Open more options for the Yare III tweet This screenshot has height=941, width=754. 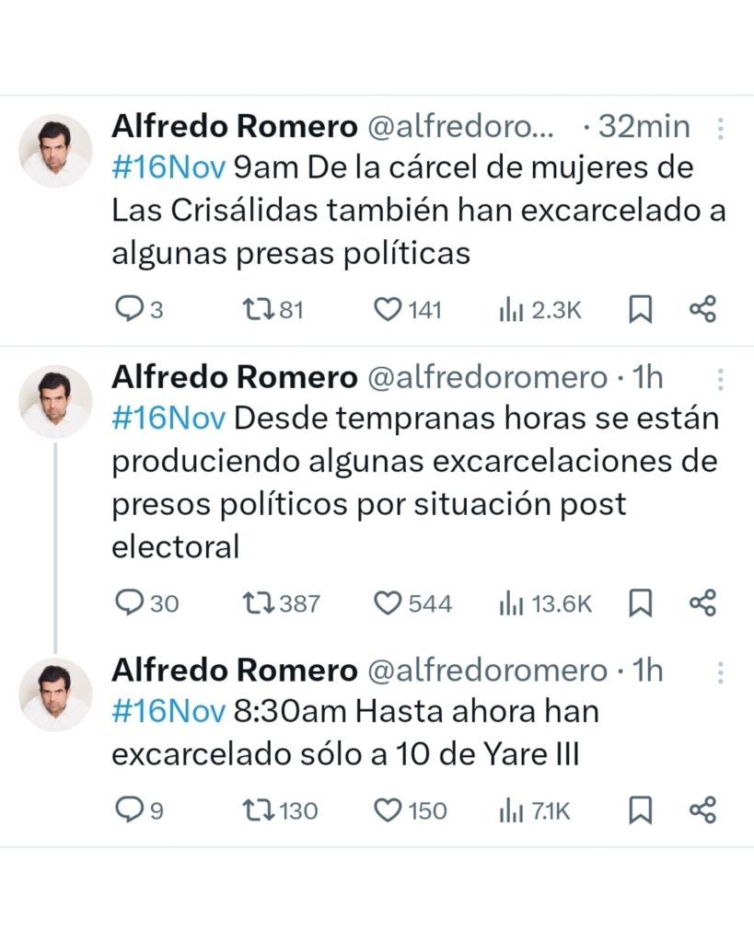720,672
